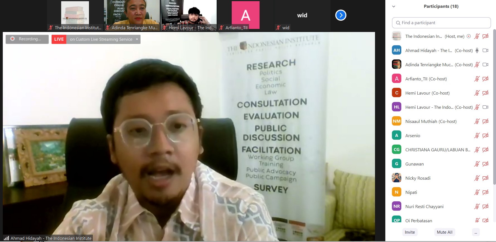This screenshot has height=242, width=496.
Task: Click Arsenio's muted microphone icon
Action: tap(477, 135)
